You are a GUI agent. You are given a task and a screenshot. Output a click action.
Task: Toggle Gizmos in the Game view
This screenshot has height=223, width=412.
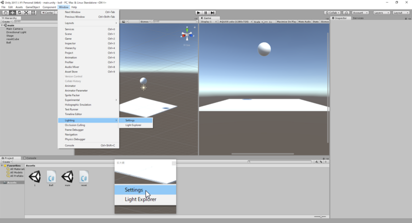coord(325,22)
